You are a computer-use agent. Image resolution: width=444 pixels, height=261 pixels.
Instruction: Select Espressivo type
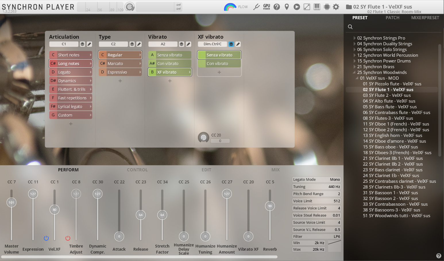pos(120,72)
